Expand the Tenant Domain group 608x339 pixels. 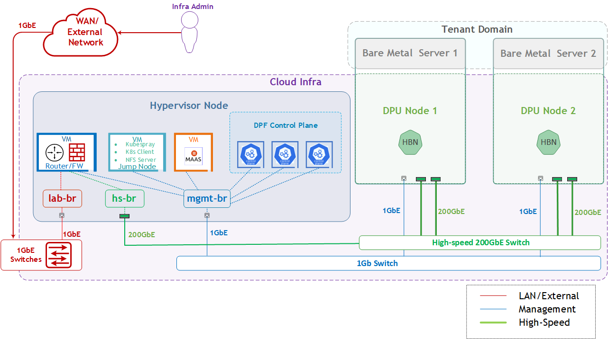point(476,29)
